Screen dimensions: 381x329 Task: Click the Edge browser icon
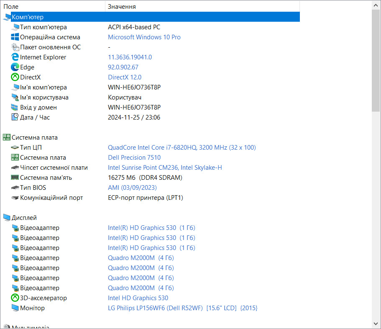coord(15,67)
